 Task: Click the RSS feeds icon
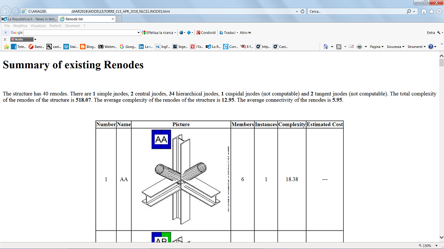pyautogui.click(x=339, y=47)
